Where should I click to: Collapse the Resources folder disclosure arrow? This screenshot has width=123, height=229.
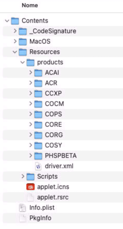point(15,52)
